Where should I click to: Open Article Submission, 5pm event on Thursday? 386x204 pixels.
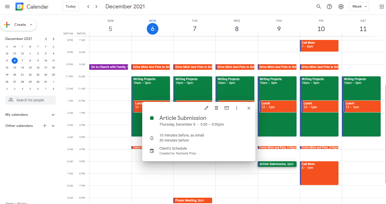point(277,164)
